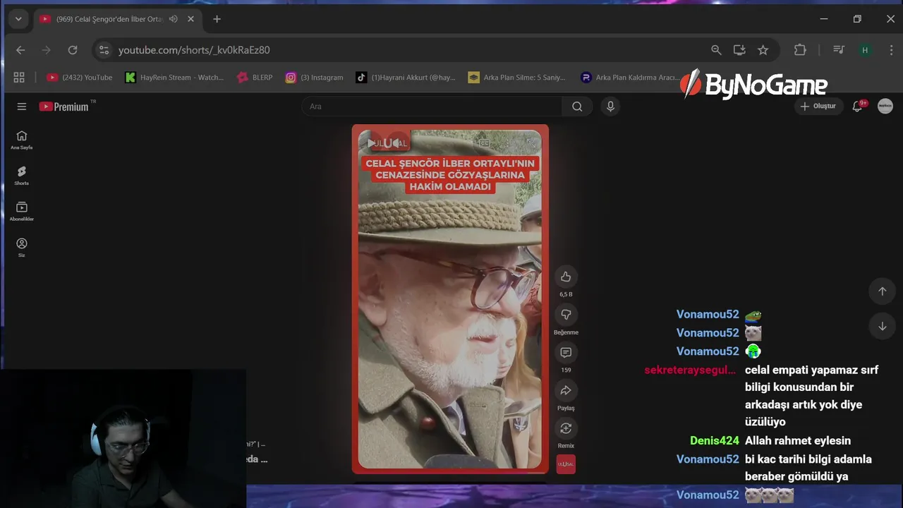This screenshot has width=903, height=508.
Task: Install app icon in address bar
Action: click(739, 50)
